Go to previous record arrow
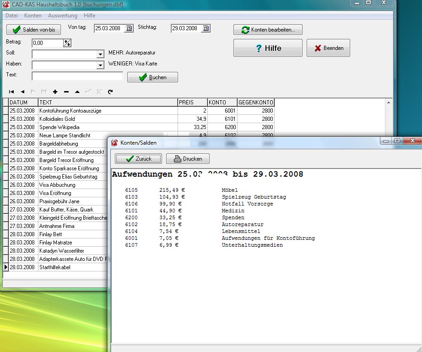Screen dimensions: 422x352 click(22, 92)
